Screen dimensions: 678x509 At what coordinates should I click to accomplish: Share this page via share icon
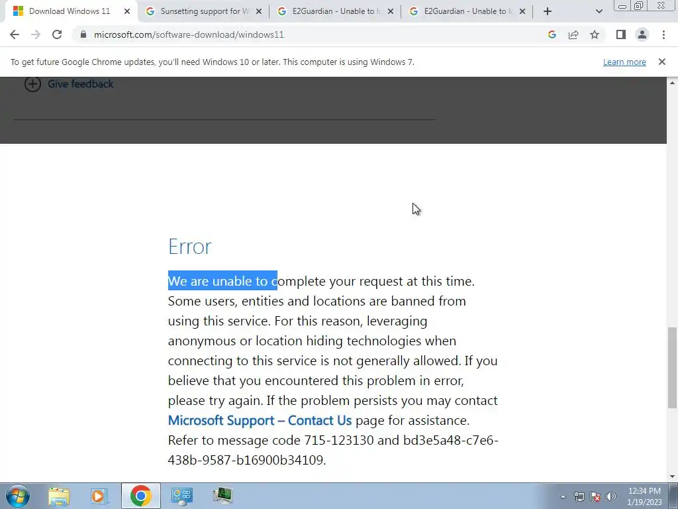coord(573,34)
